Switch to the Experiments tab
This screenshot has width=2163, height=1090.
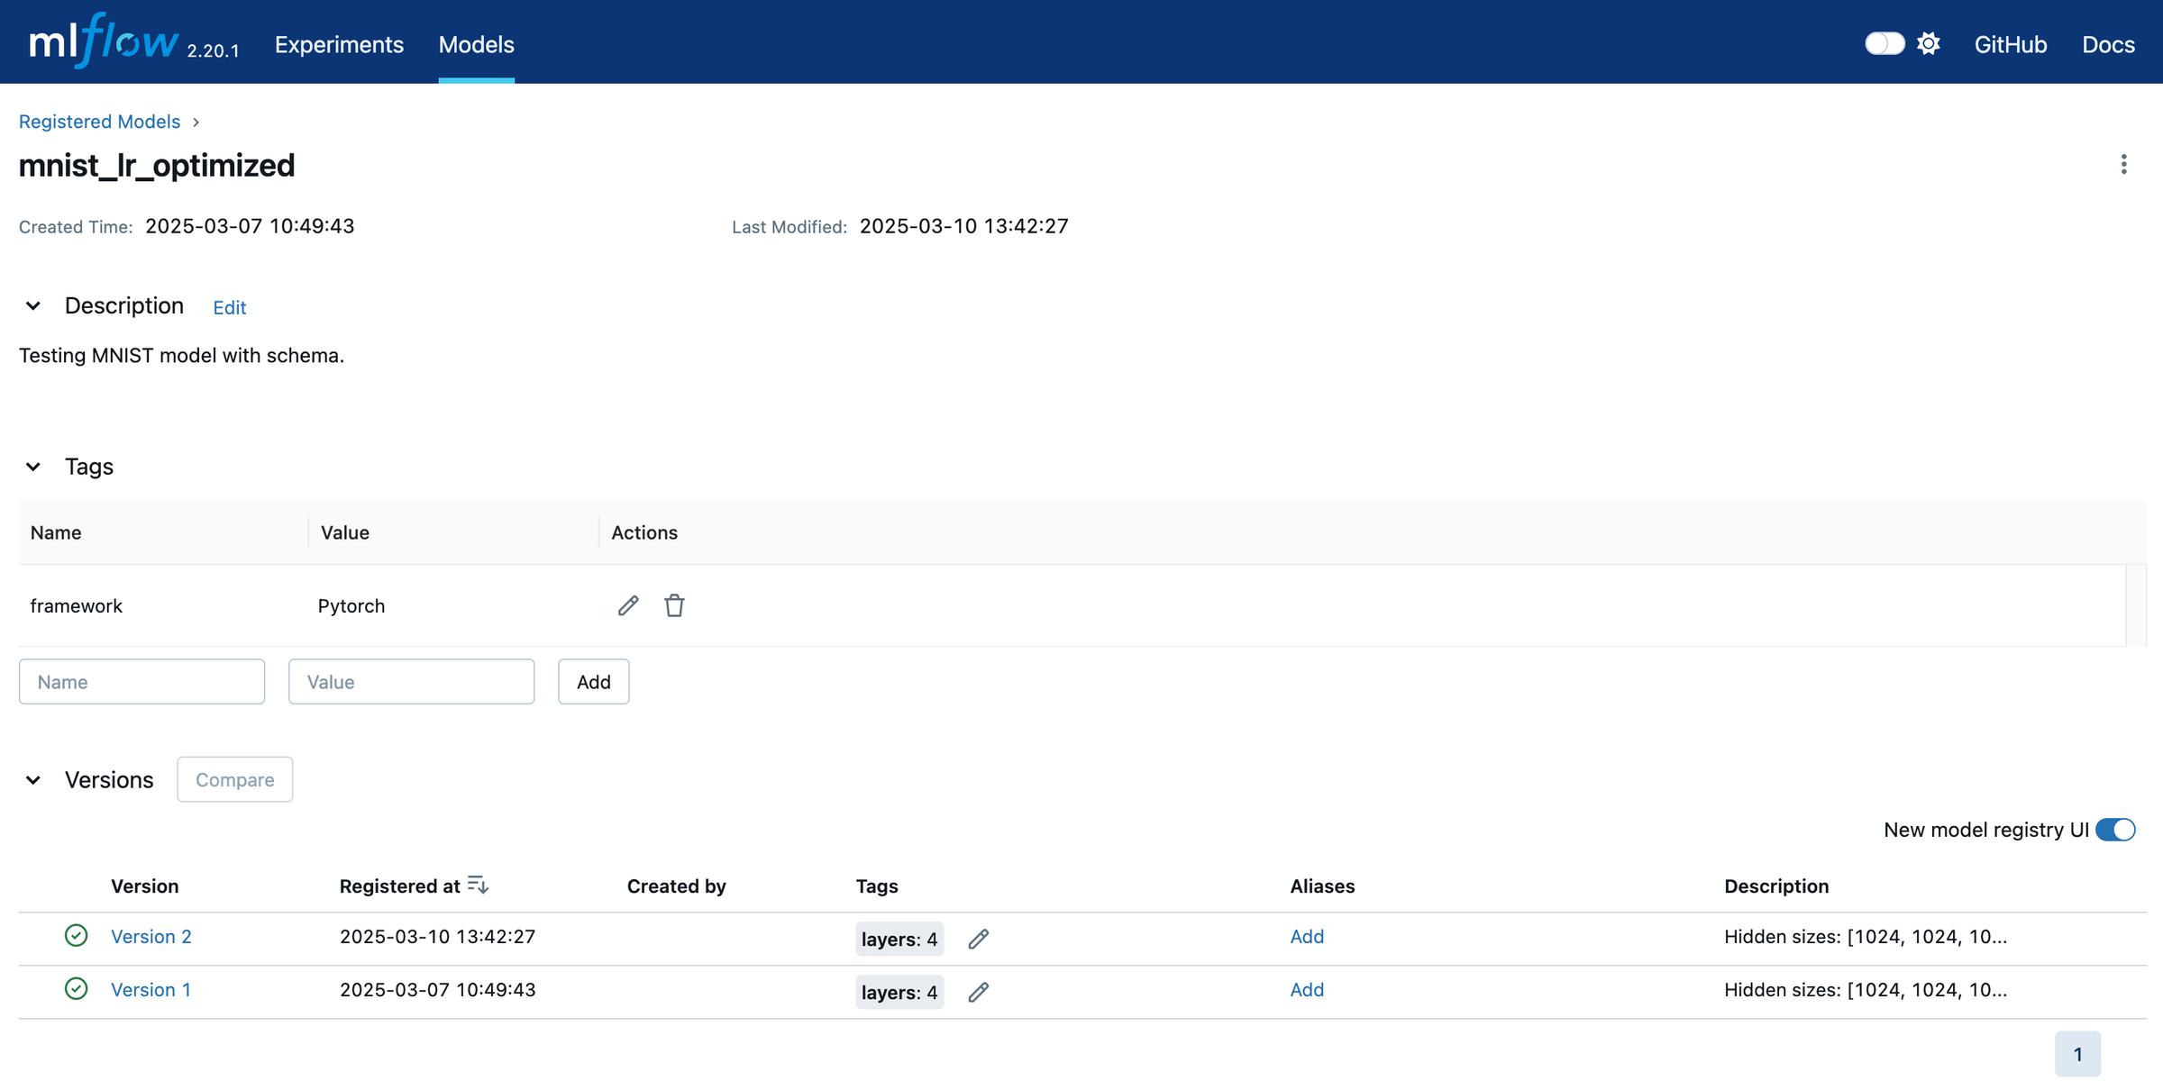(339, 44)
